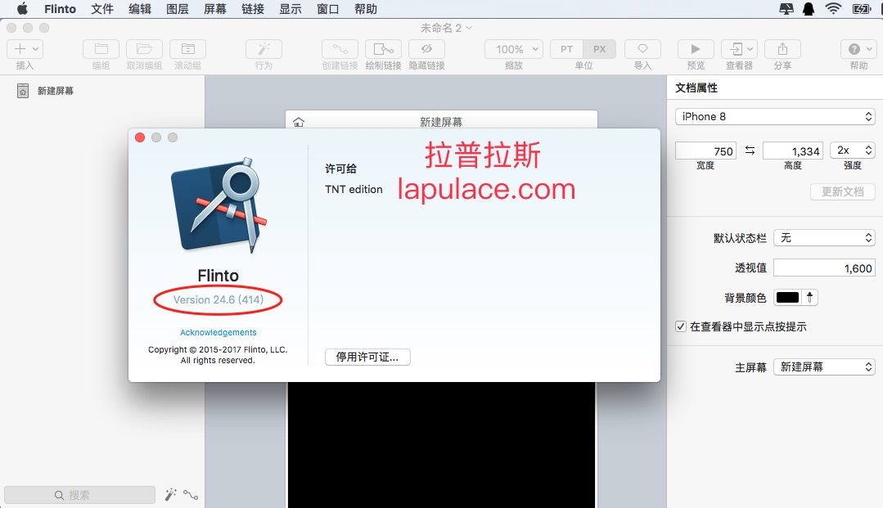Select the 新建屏幕 row in the sidebar
Image resolution: width=883 pixels, height=508 pixels.
102,91
